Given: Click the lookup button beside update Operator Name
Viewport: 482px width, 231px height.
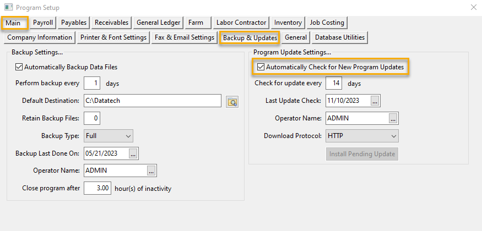Looking at the screenshot, I should coord(393,118).
